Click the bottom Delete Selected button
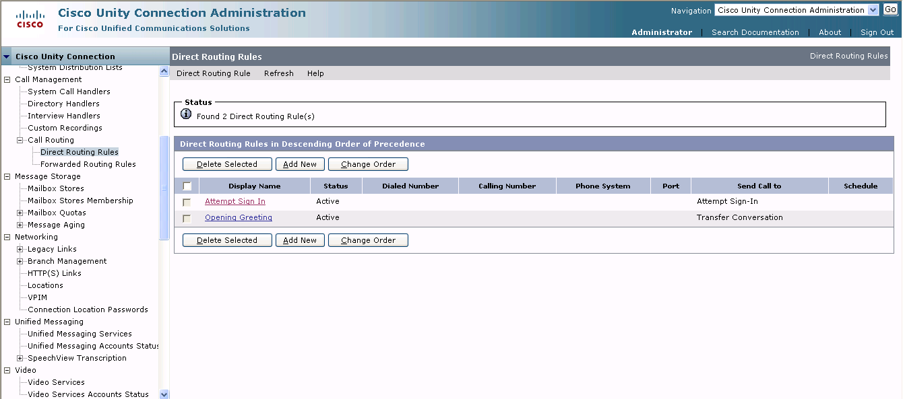 227,240
